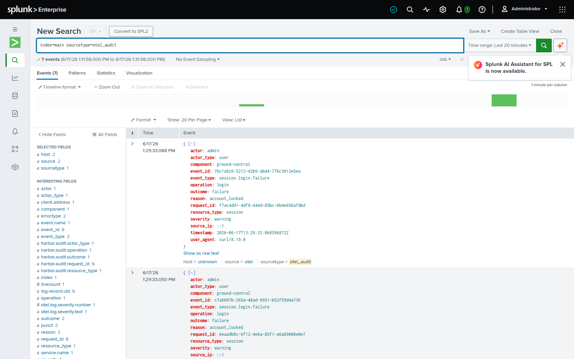Open the reports document sidebar icon

pos(15,114)
